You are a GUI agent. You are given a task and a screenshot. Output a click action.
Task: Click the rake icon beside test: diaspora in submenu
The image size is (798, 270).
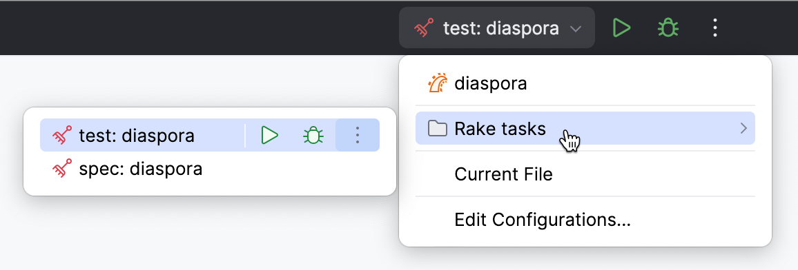point(62,136)
